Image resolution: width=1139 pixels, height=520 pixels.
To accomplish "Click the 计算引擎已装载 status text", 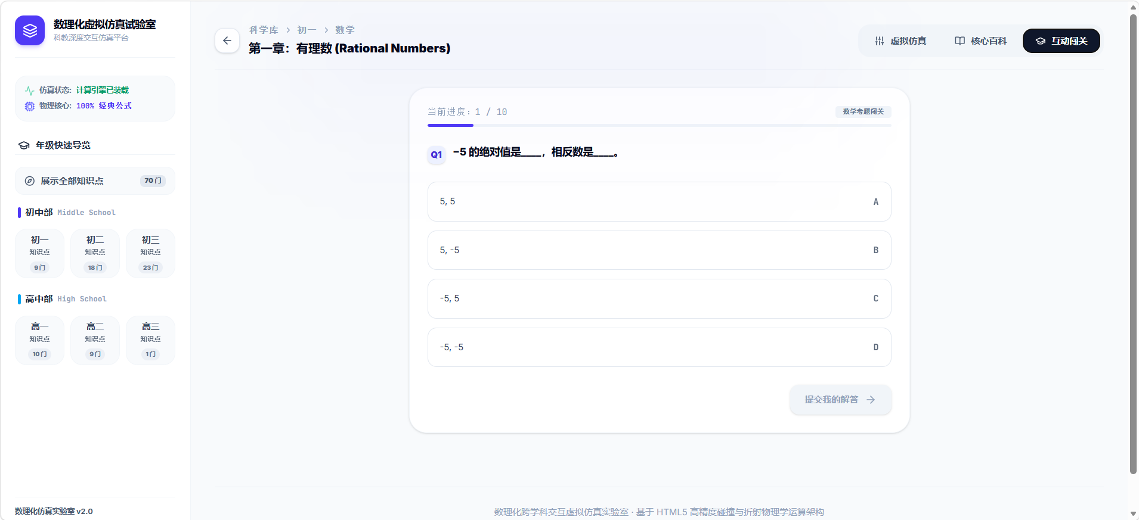I will click(x=103, y=91).
